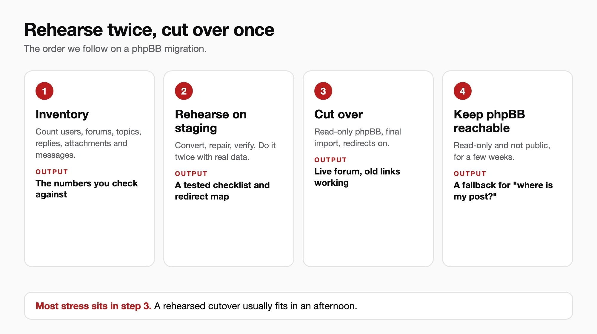Click the OUTPUT label in the fourth card
The height and width of the screenshot is (334, 597).
[470, 174]
